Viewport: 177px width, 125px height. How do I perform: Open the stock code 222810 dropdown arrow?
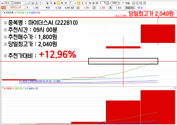point(26,3)
